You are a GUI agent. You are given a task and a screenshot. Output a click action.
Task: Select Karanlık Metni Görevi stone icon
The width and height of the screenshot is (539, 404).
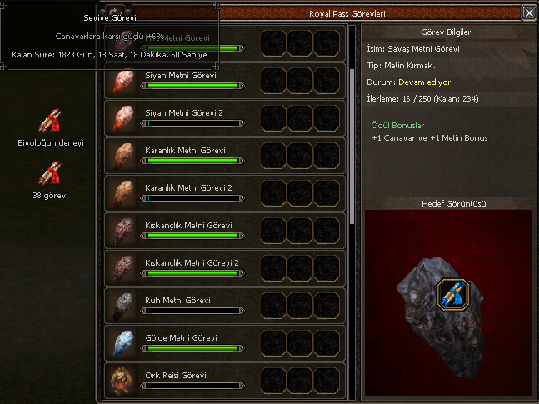click(123, 157)
